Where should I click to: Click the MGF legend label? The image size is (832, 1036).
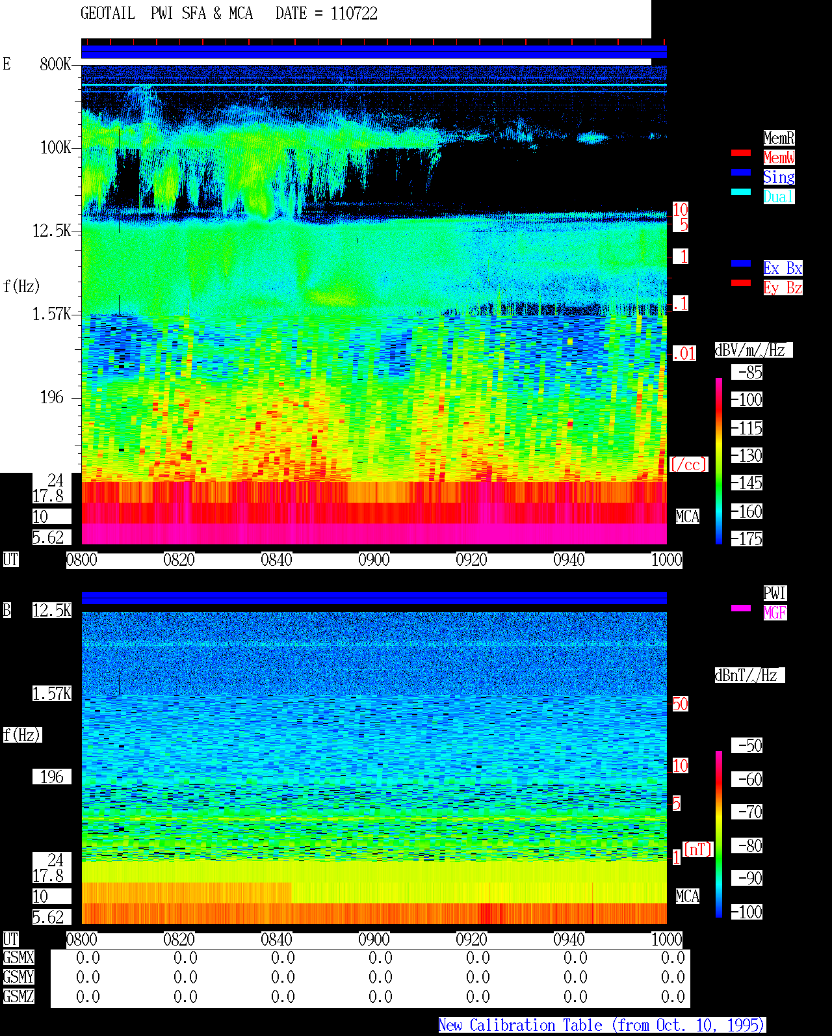pyautogui.click(x=775, y=613)
